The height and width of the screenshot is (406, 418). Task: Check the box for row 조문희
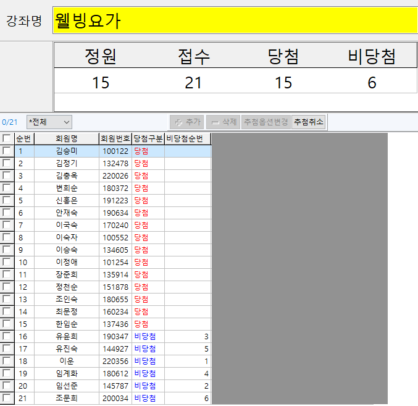click(6, 398)
